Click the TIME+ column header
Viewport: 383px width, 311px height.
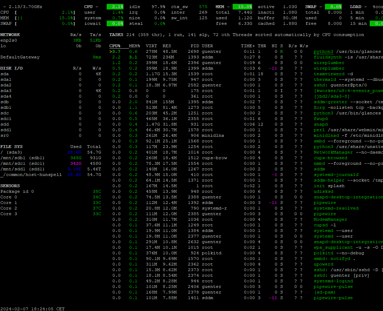248,46
